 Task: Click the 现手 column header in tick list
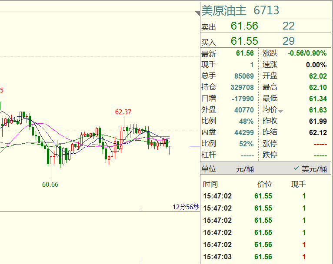tap(298, 184)
